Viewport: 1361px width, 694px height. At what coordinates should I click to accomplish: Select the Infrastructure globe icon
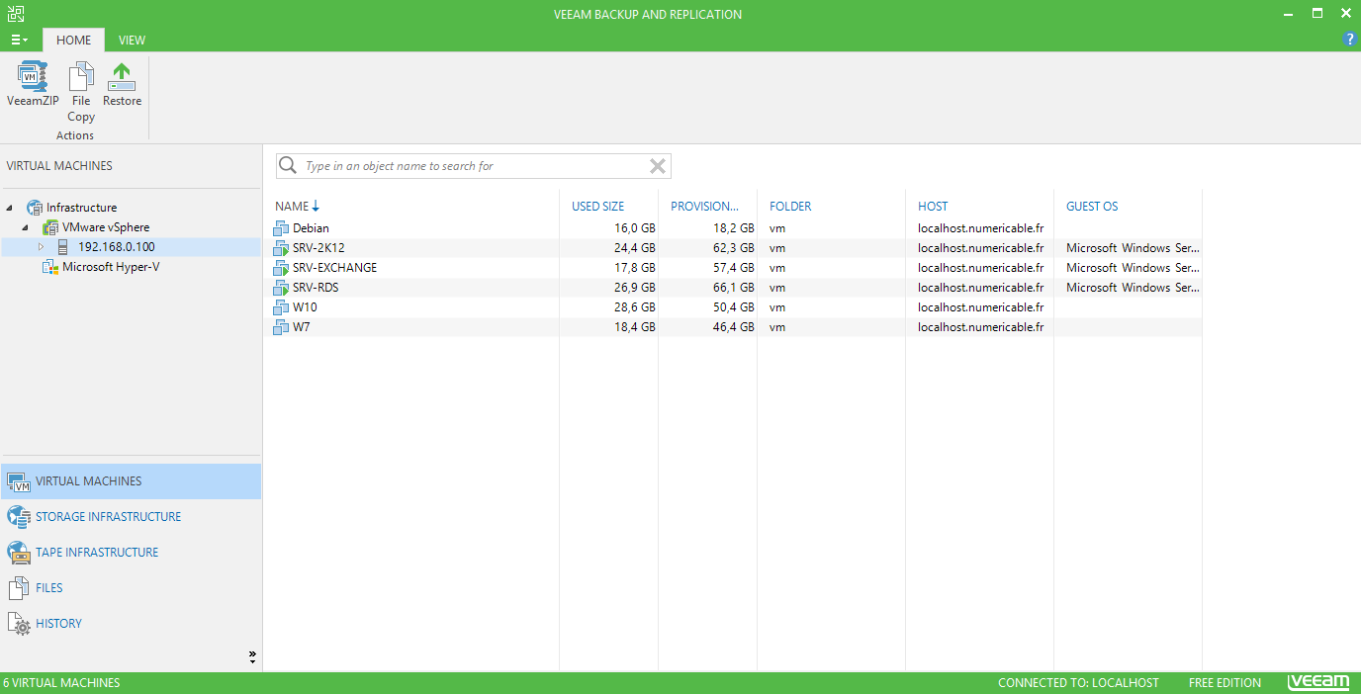pos(35,208)
